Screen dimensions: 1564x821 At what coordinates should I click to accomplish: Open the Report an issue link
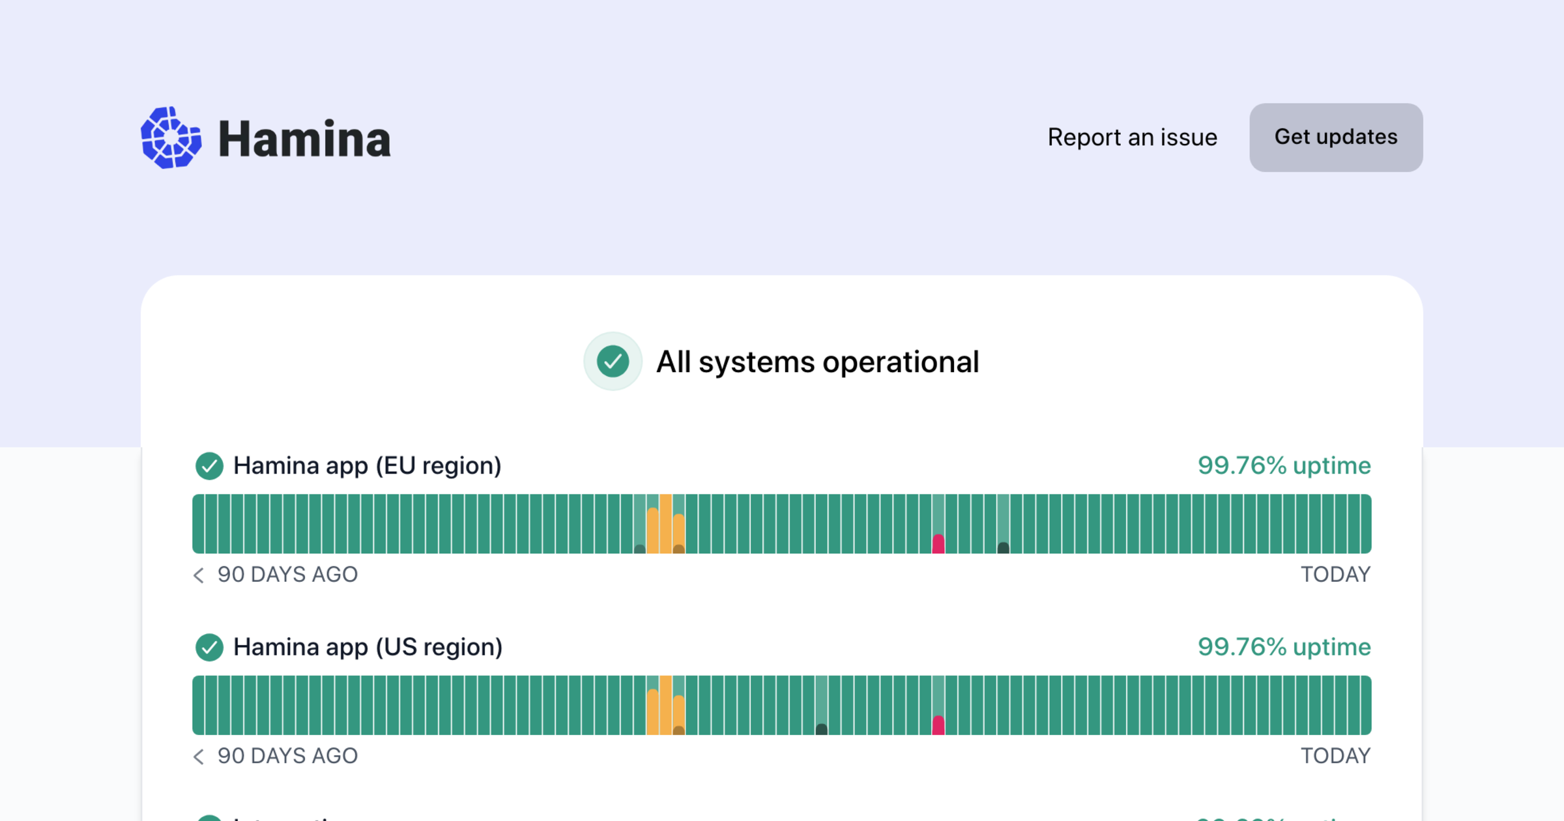pyautogui.click(x=1132, y=137)
